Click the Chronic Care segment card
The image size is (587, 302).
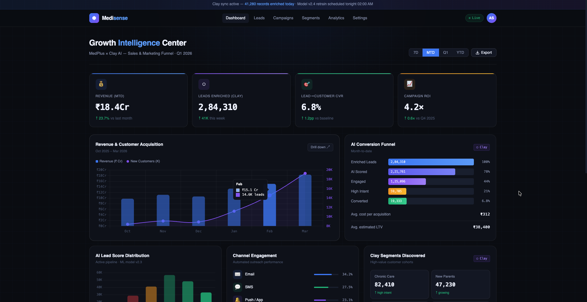[x=400, y=284]
